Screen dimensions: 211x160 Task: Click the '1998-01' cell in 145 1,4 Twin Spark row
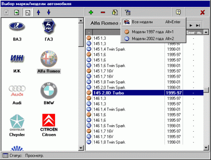(174, 49)
